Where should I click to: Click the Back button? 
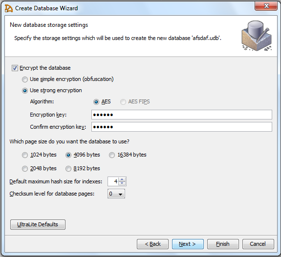point(152,244)
